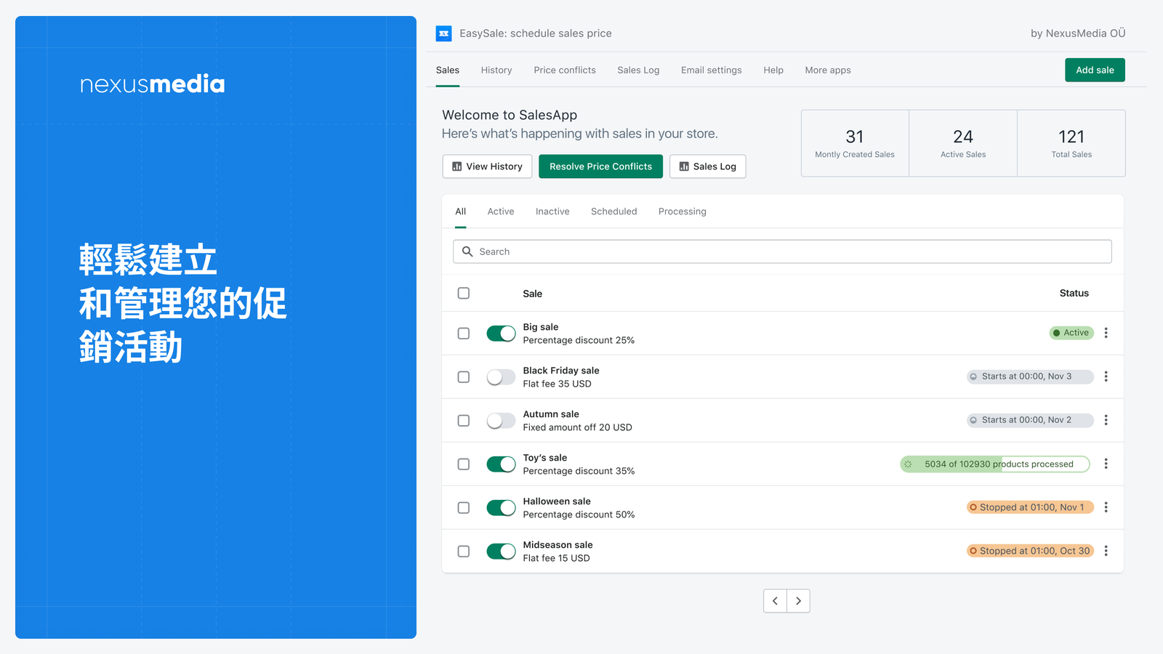The height and width of the screenshot is (654, 1163).
Task: Disable the Big sale toggle
Action: [x=501, y=334]
